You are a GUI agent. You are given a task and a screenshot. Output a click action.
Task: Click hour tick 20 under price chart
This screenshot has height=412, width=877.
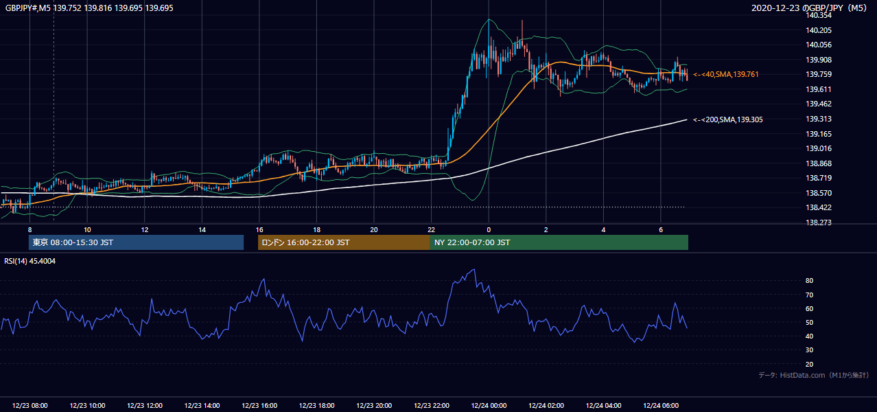pos(374,229)
